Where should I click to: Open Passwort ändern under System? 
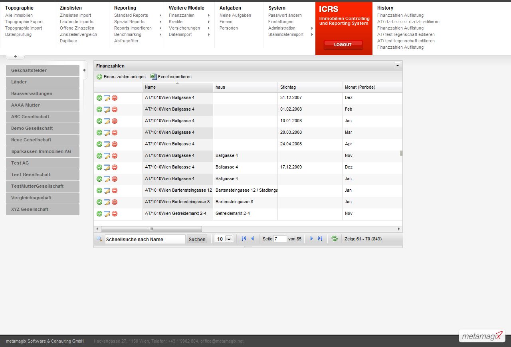285,15
